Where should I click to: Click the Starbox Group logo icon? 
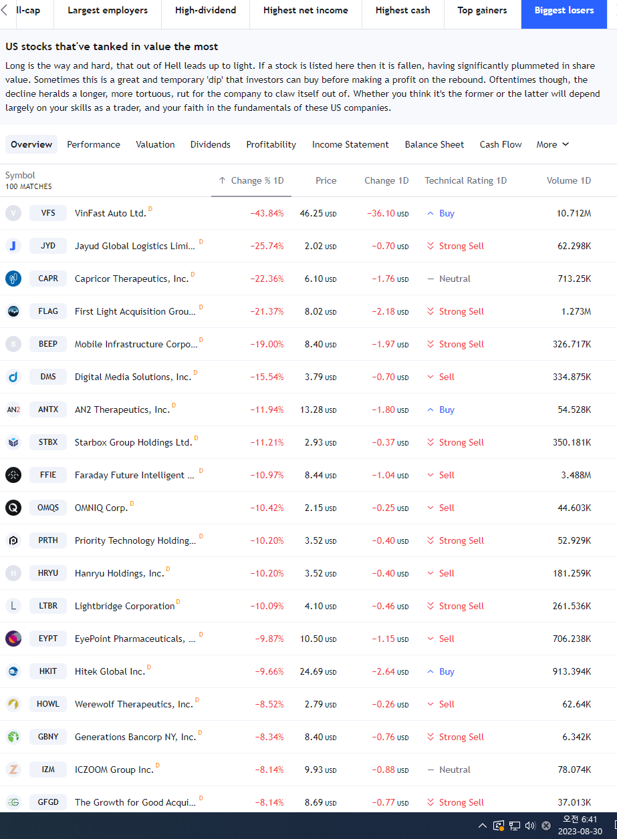point(13,442)
